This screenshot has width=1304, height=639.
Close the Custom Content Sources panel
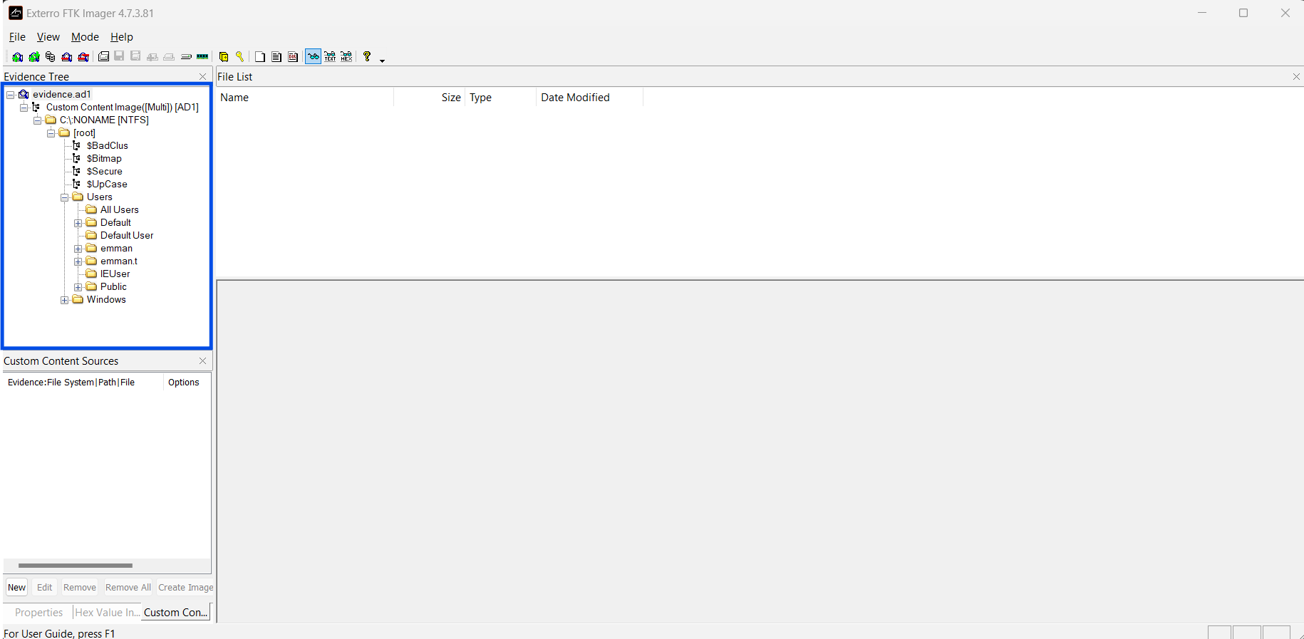pos(203,361)
